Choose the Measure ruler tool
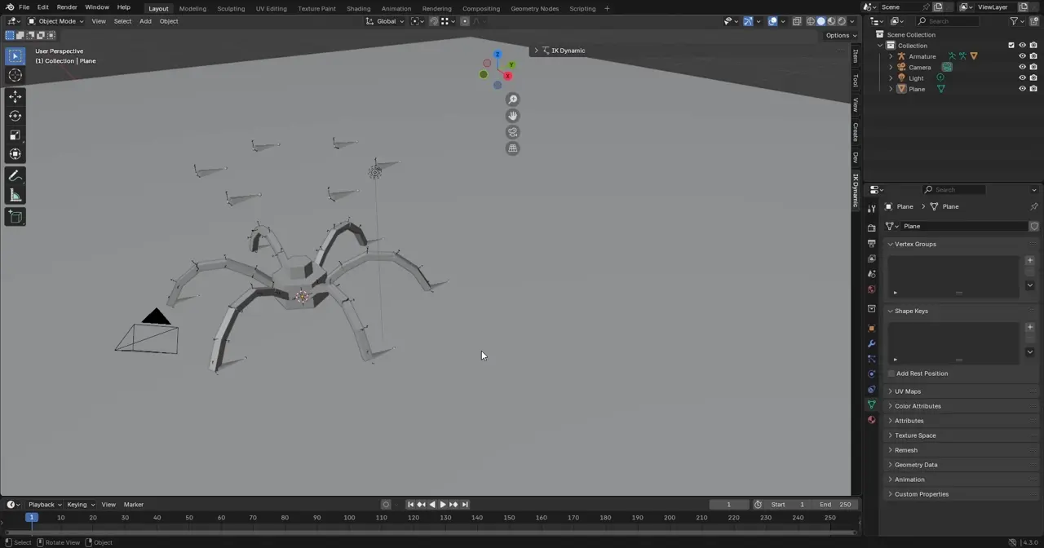The image size is (1044, 548). tap(15, 196)
